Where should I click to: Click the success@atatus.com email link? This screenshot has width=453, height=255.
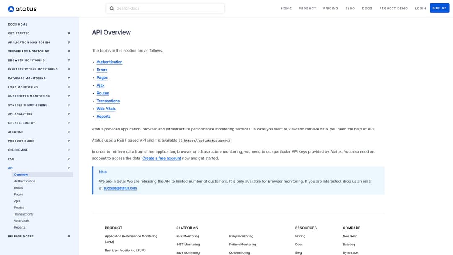coord(120,188)
